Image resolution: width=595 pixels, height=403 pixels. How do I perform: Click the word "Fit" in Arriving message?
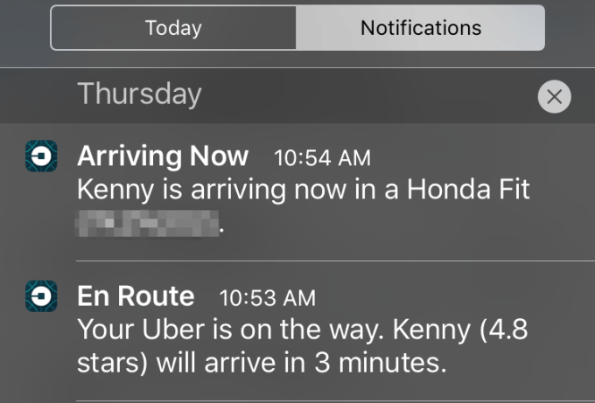(510, 190)
